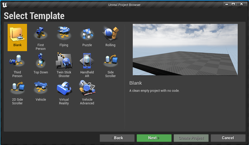Select the Blank template icon
Image resolution: width=249 pixels, height=145 pixels.
pyautogui.click(x=17, y=37)
